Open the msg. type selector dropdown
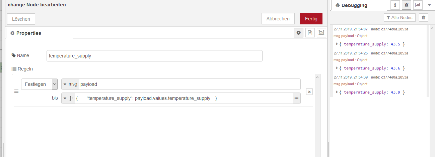The height and width of the screenshot is (157, 435). click(x=70, y=84)
